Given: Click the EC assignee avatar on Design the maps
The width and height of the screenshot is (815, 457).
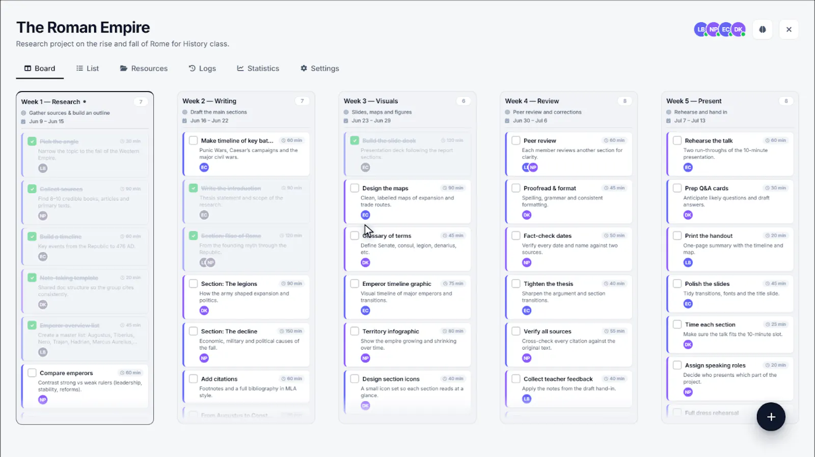Looking at the screenshot, I should [365, 215].
